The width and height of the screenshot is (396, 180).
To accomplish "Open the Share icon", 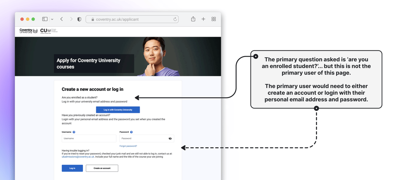I will (x=193, y=19).
